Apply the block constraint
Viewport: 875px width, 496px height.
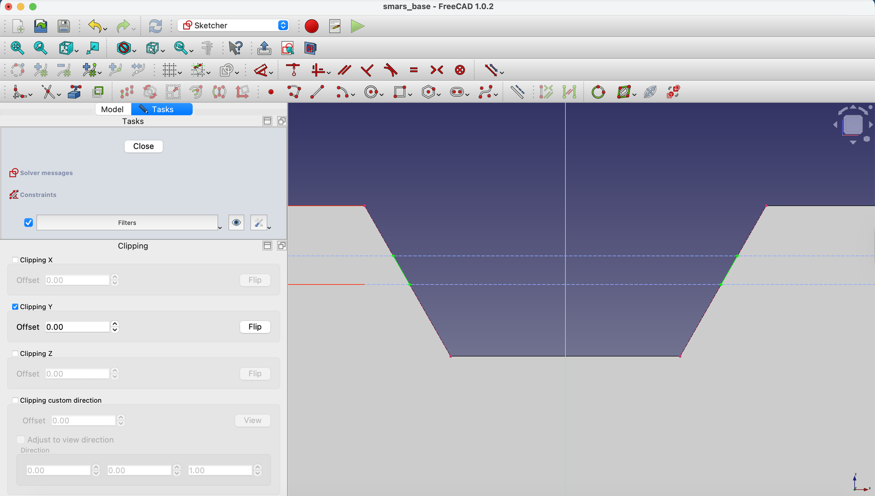pos(460,70)
